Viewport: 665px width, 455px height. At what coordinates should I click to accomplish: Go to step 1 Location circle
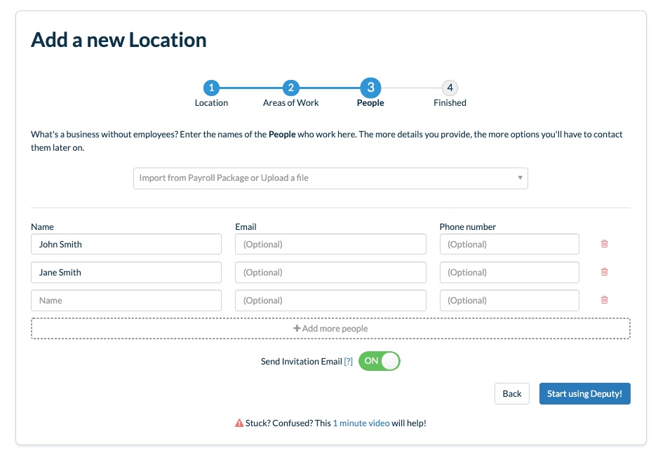pos(211,88)
